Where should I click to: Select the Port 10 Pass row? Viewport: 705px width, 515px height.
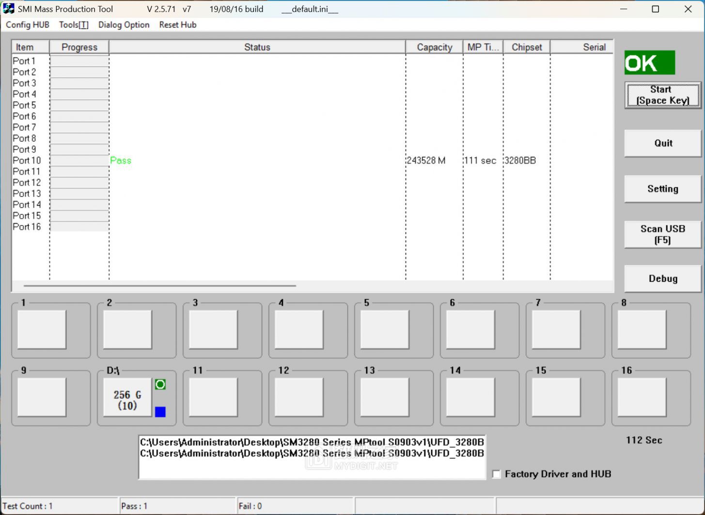(x=257, y=161)
